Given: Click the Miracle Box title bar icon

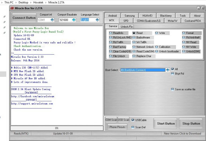Looking at the screenshot, I should coord(12,8).
